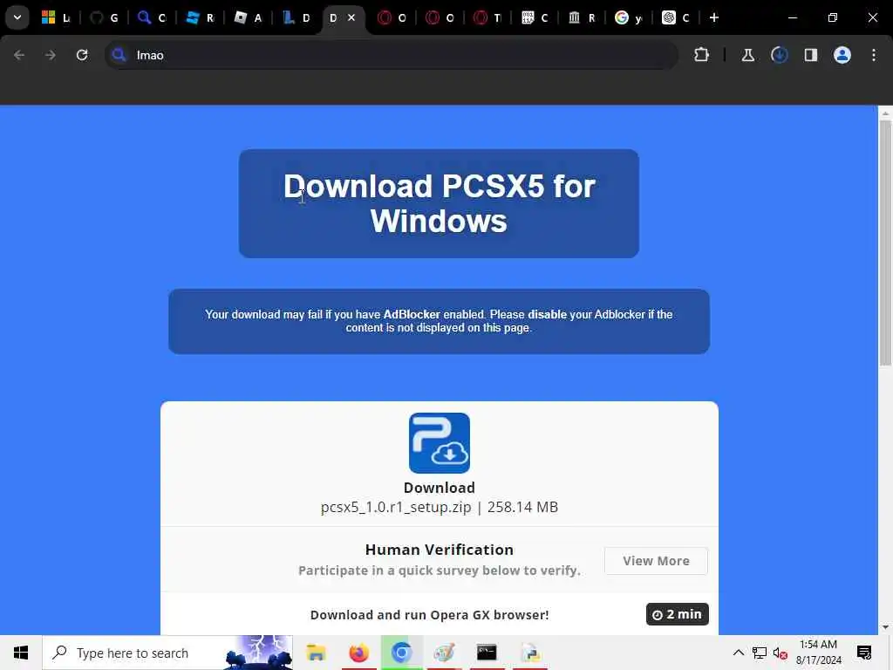The width and height of the screenshot is (893, 670).
Task: Switch to the ChatGPT tab
Action: point(676,17)
